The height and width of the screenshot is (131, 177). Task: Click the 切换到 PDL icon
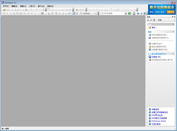point(150,57)
